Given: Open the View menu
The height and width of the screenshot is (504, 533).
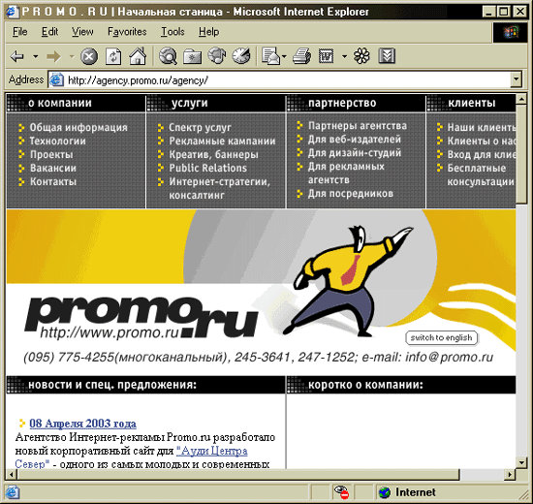Looking at the screenshot, I should tap(82, 32).
